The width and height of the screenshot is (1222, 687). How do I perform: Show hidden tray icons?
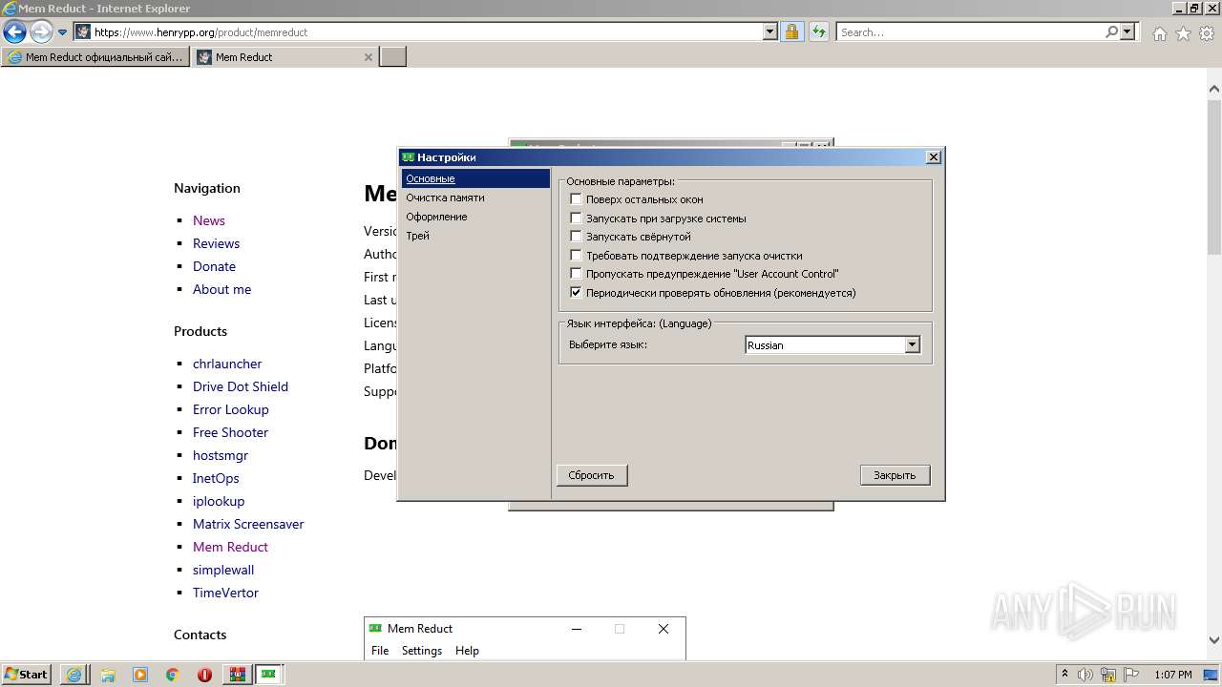[1064, 675]
